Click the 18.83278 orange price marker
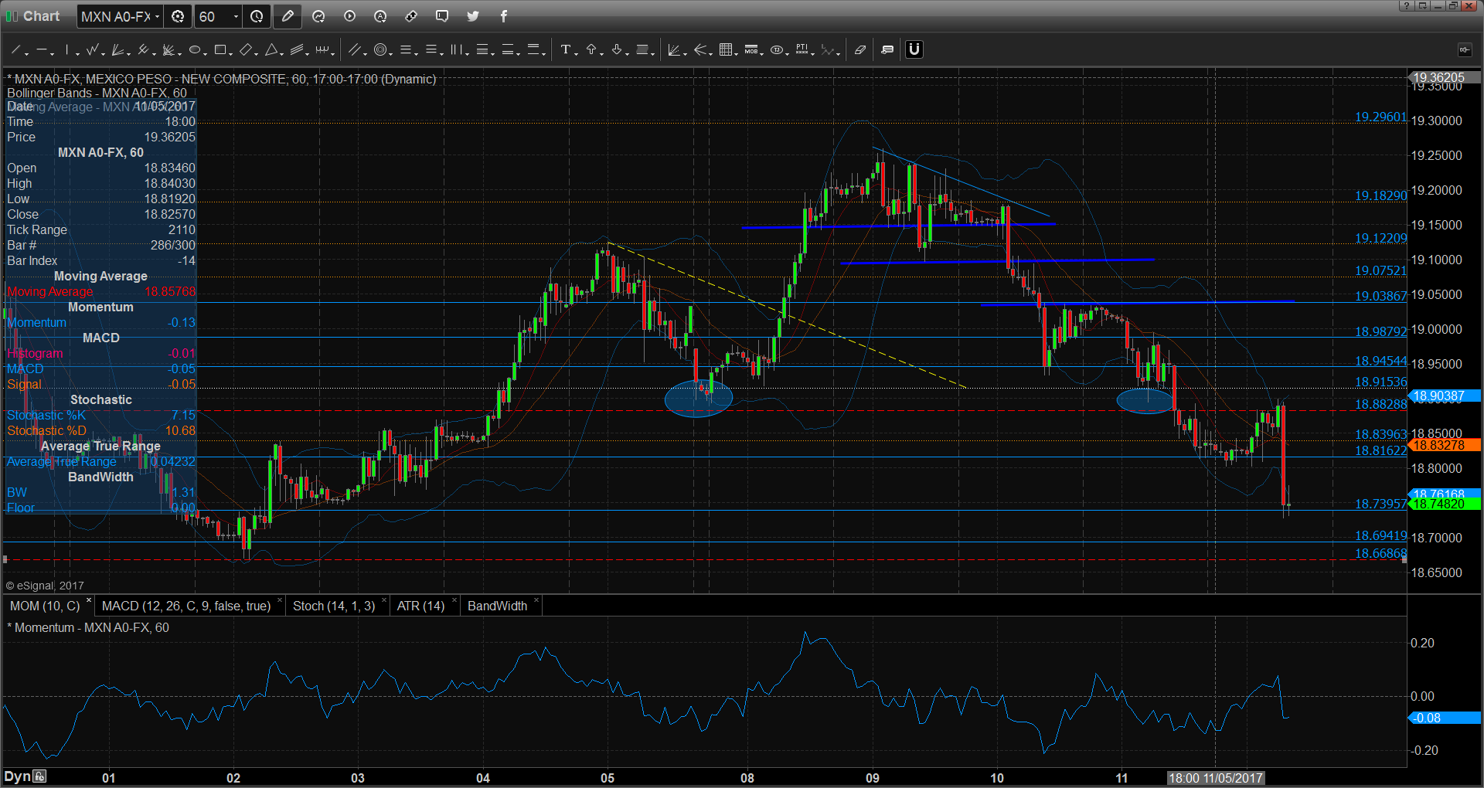 point(1443,445)
